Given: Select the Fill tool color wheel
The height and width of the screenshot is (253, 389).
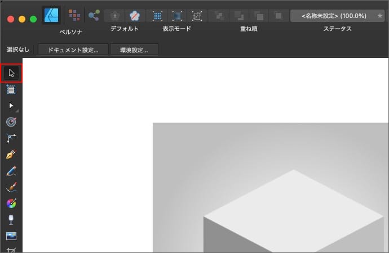Looking at the screenshot, I should pyautogui.click(x=11, y=204).
